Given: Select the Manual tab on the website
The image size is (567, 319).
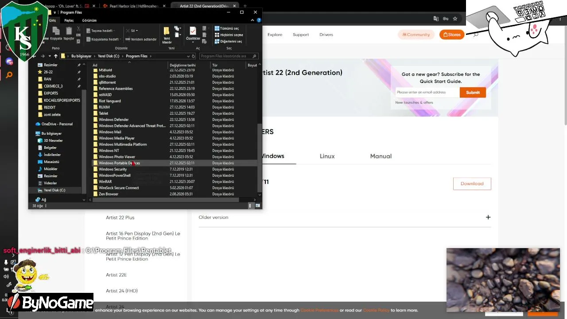Looking at the screenshot, I should [381, 156].
